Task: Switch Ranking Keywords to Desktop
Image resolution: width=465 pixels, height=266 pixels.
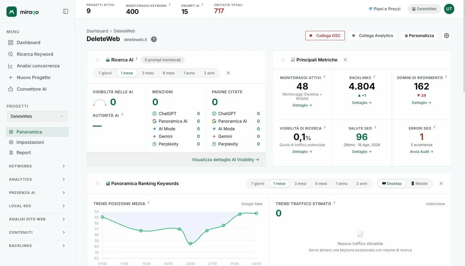Action: click(392, 184)
